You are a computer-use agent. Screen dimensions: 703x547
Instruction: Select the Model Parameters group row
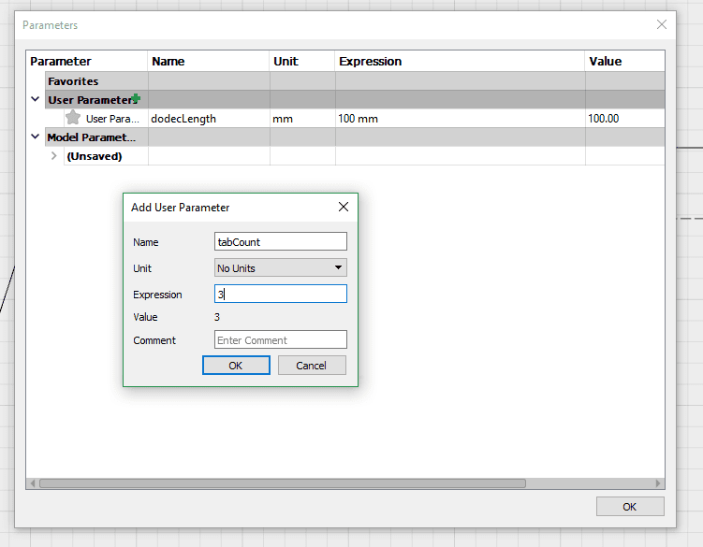[x=355, y=137]
